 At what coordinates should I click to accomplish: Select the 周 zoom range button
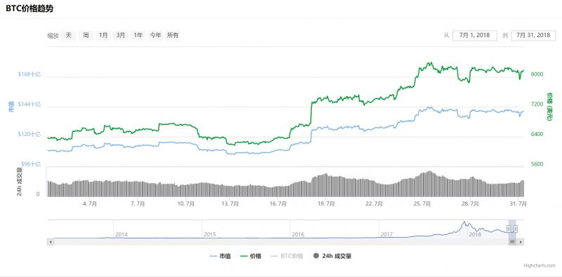tap(86, 35)
